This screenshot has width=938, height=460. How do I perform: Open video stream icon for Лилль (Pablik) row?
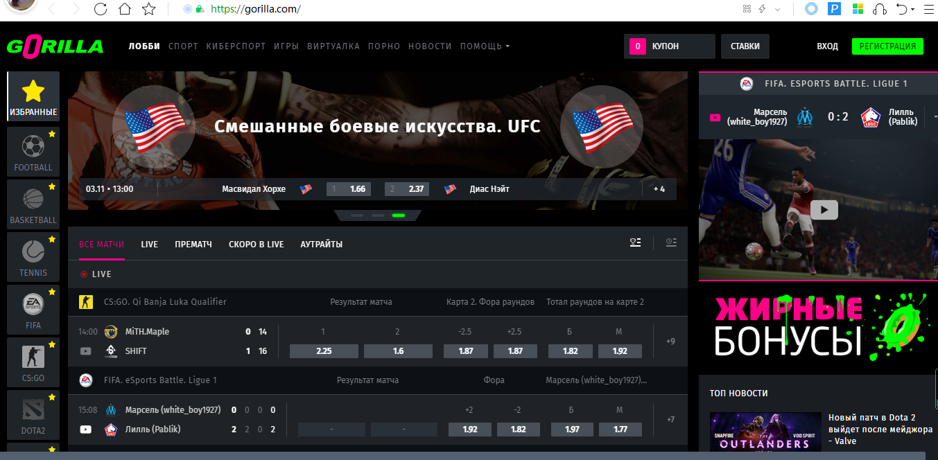(x=85, y=430)
